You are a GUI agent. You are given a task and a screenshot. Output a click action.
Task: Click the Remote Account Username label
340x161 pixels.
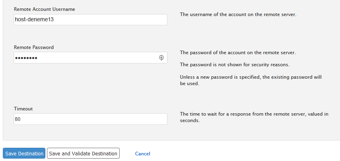coord(45,9)
